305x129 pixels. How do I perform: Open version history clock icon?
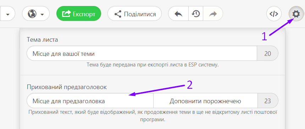[196, 14]
